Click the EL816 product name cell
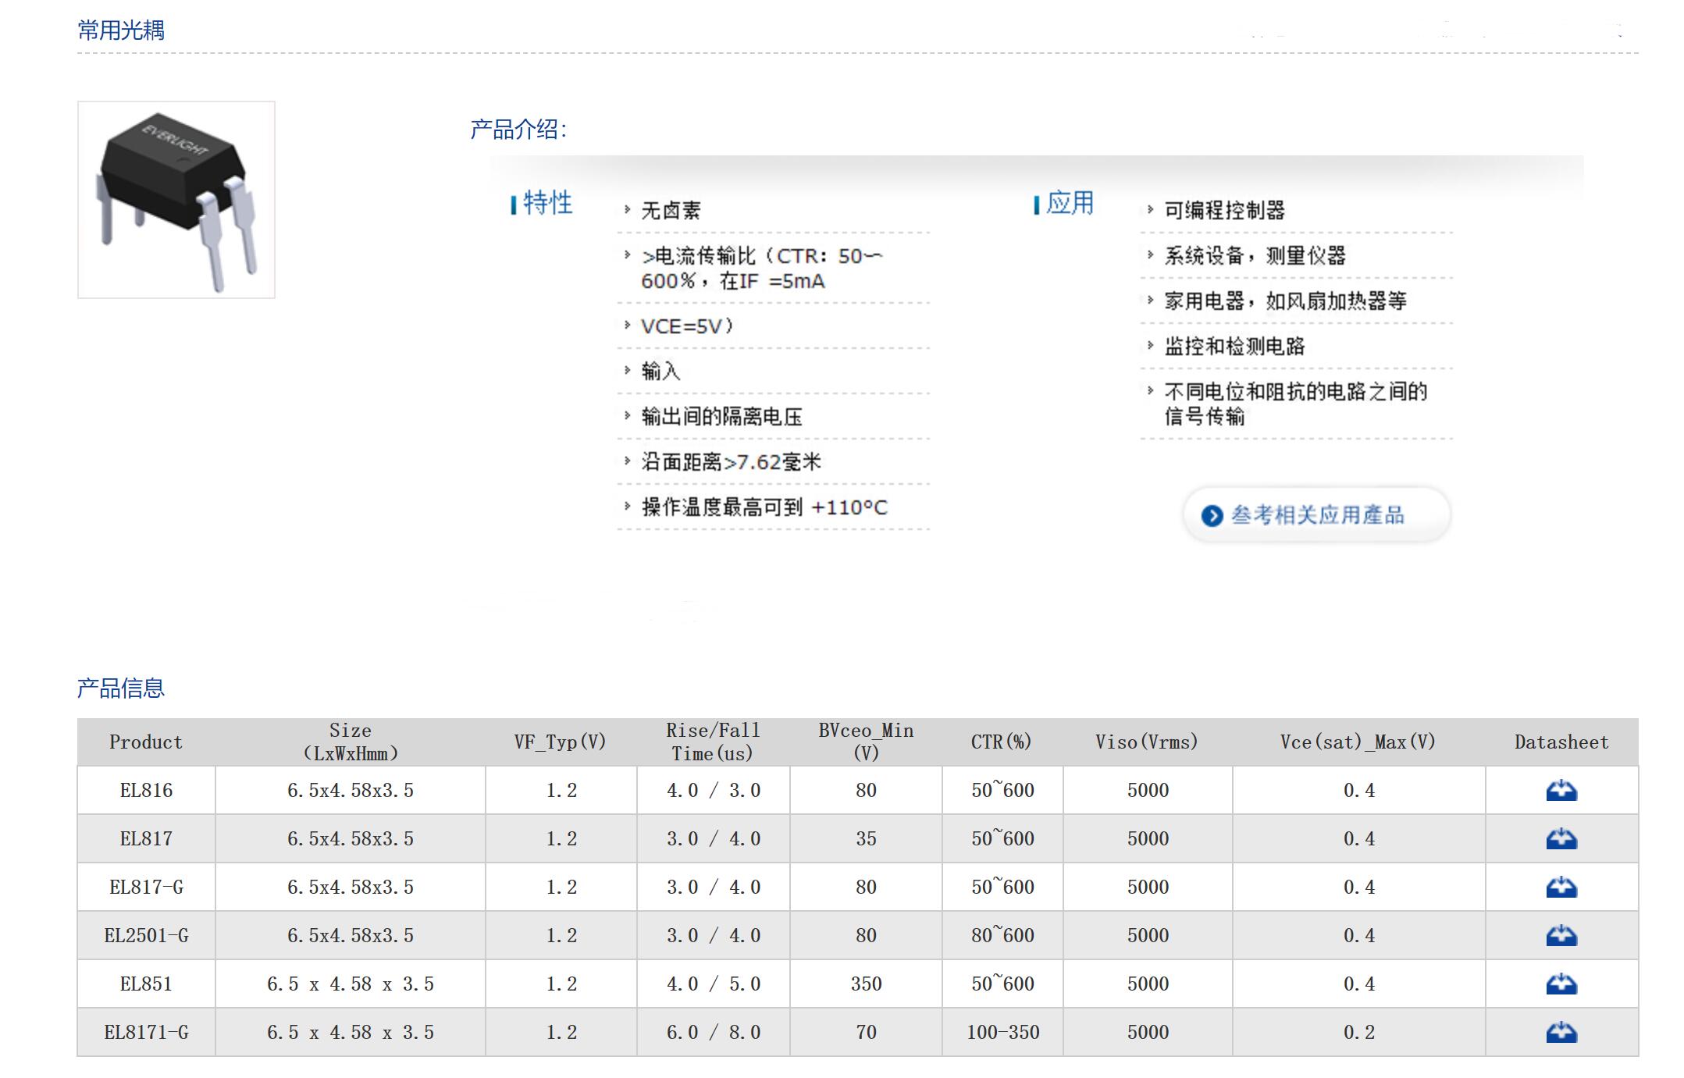The height and width of the screenshot is (1078, 1684). pos(146,791)
